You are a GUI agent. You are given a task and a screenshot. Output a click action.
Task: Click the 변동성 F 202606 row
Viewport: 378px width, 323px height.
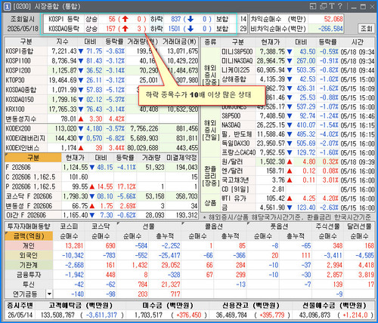[101, 206]
